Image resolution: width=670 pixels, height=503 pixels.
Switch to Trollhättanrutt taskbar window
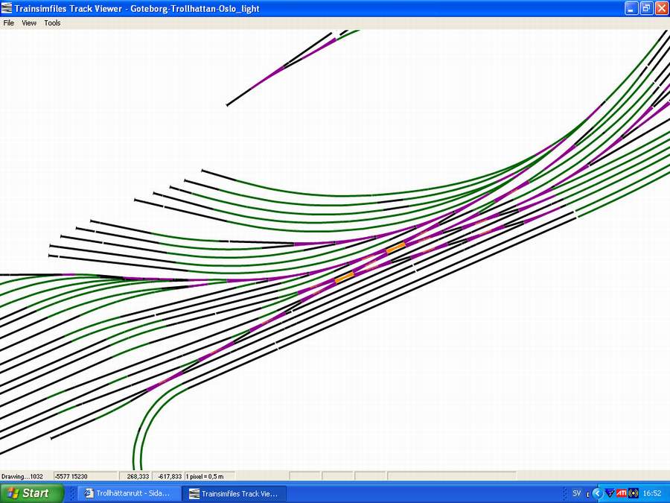pyautogui.click(x=129, y=493)
